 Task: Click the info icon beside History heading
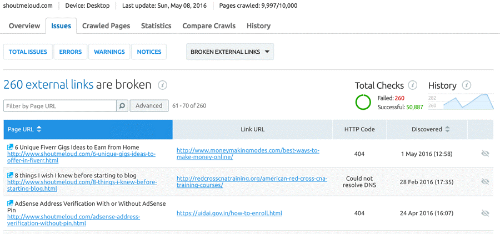click(x=467, y=85)
